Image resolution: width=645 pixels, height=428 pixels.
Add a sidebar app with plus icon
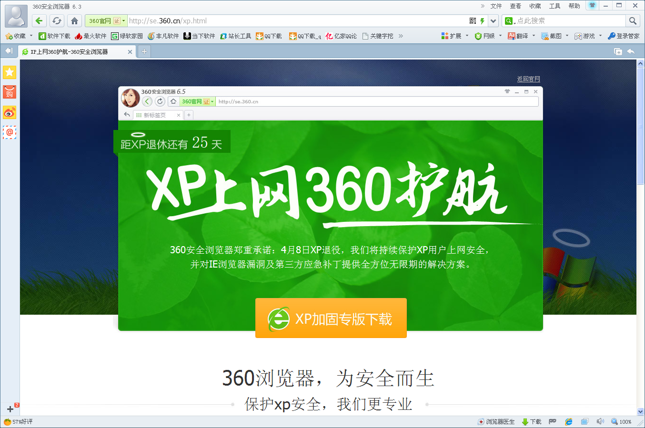click(10, 408)
